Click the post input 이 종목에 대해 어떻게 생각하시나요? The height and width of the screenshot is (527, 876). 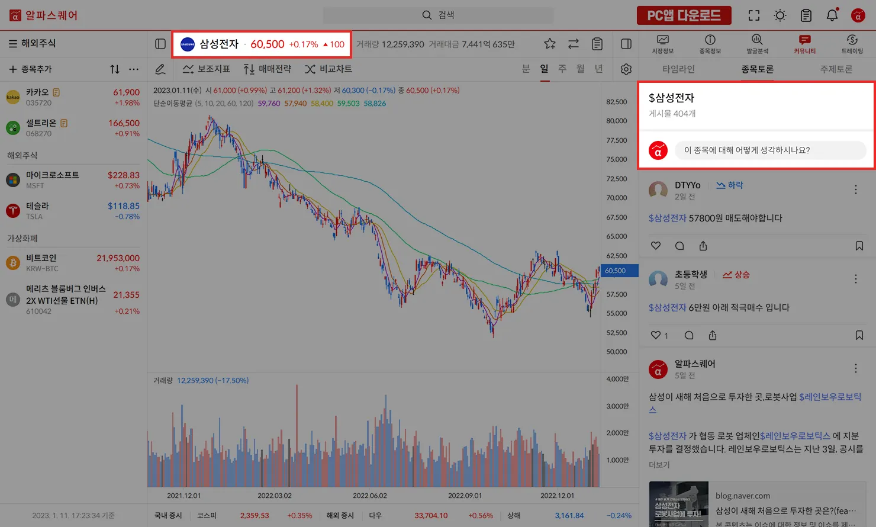coord(771,150)
